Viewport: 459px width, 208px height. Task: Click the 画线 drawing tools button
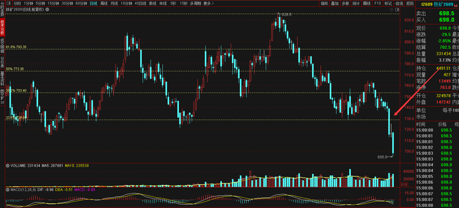pos(367,4)
